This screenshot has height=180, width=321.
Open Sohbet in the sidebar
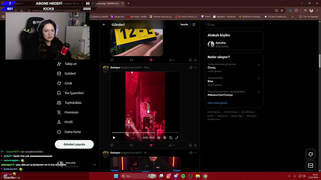[x=66, y=73]
